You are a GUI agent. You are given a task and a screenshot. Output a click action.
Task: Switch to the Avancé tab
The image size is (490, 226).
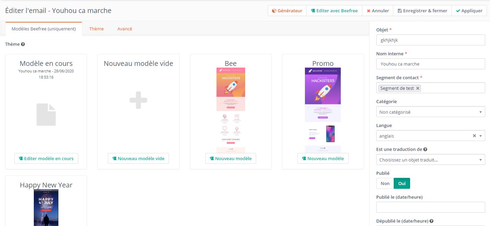coord(125,29)
